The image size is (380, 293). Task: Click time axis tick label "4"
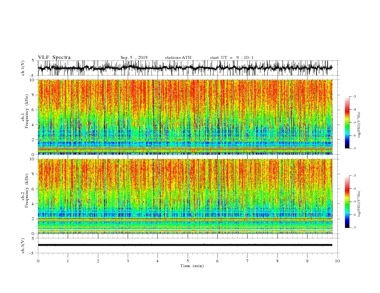(157, 261)
